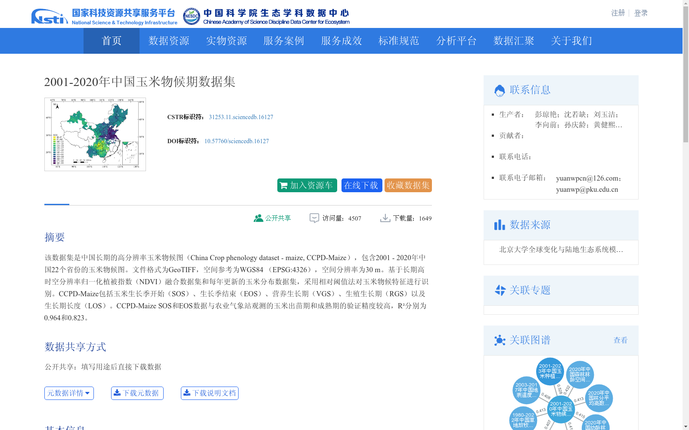Click the NSTI platform logo
The width and height of the screenshot is (689, 430).
point(104,16)
